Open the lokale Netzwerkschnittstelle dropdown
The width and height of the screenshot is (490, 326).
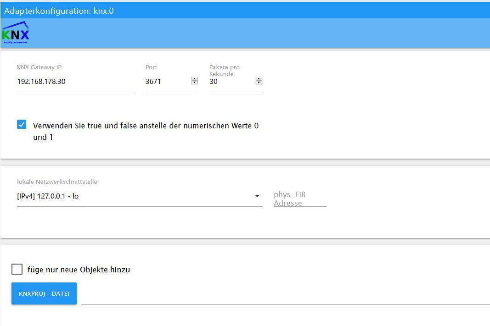[x=139, y=196]
